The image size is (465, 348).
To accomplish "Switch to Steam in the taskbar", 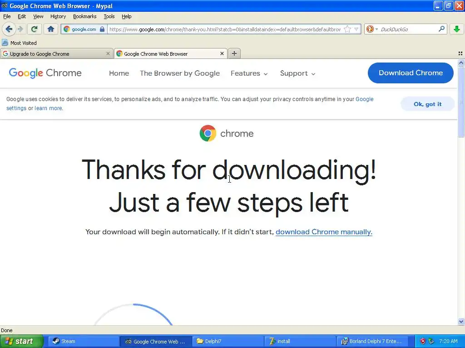I will tap(83, 341).
